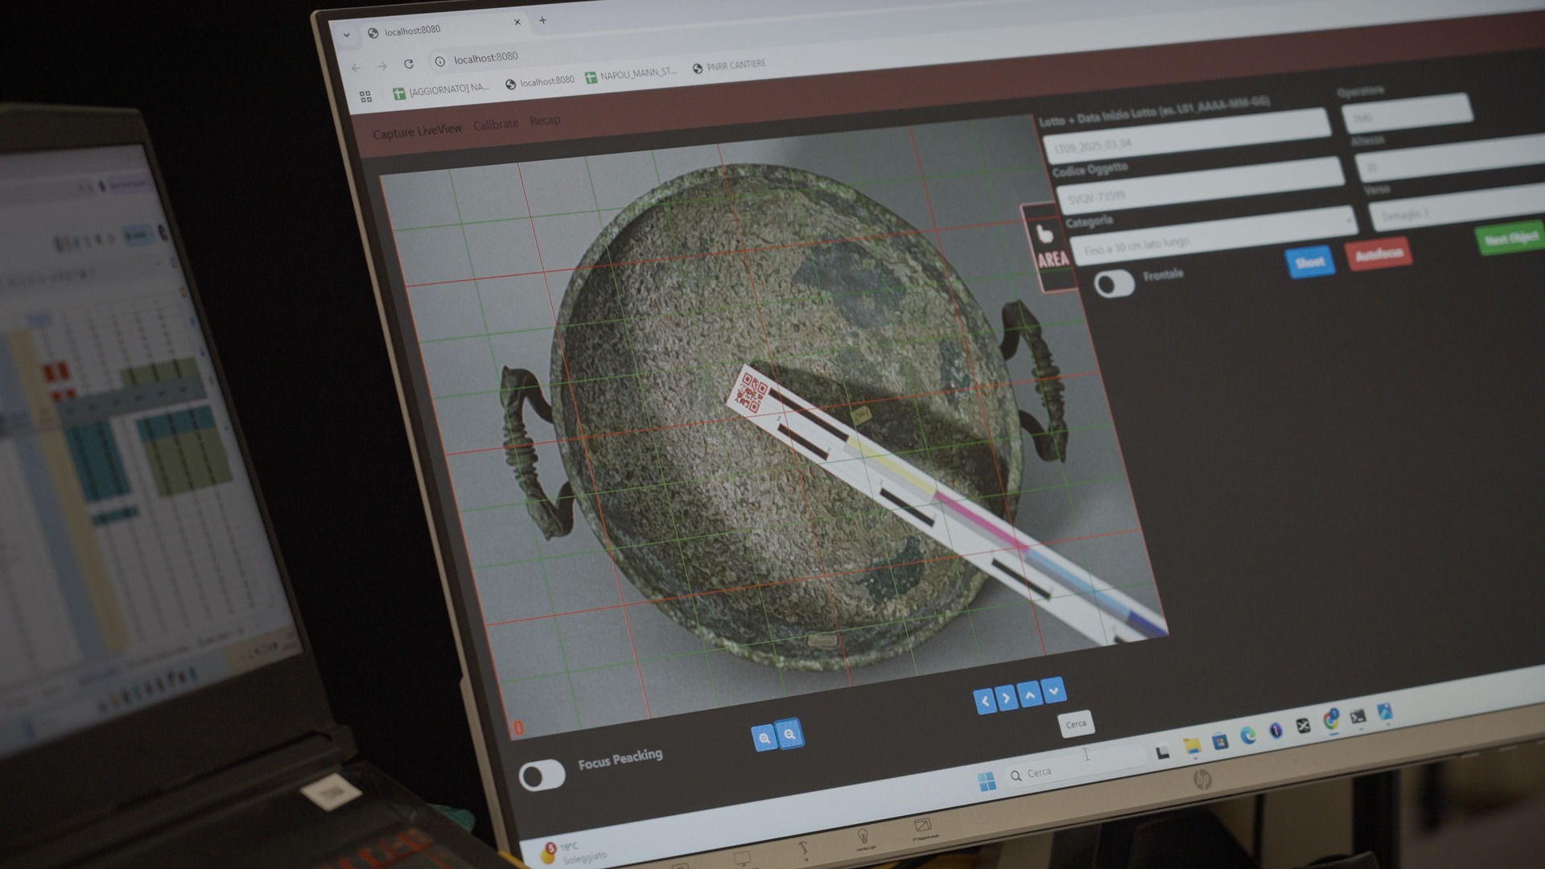This screenshot has height=869, width=1545.
Task: Pan live view up with arrow button
Action: (x=1029, y=694)
